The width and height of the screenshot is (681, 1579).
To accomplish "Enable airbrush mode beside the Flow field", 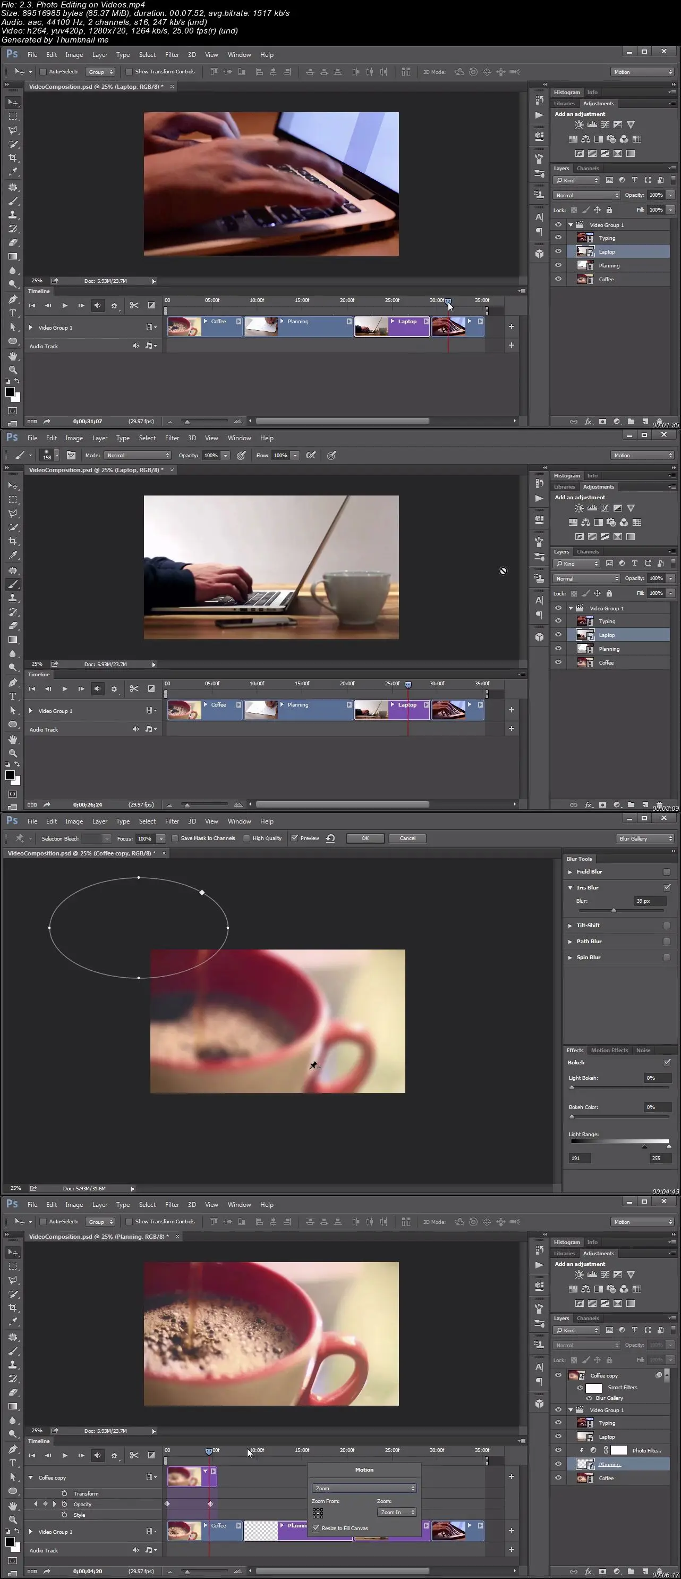I will click(311, 456).
